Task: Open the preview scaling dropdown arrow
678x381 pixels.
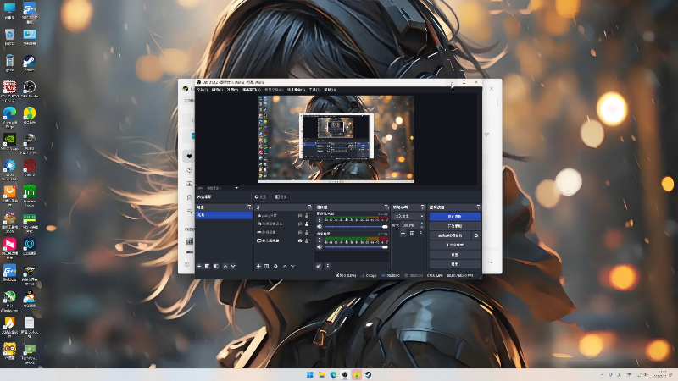Action: 236,188
